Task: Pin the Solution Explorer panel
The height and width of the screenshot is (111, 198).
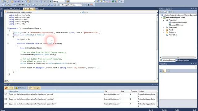Action: tap(194, 9)
